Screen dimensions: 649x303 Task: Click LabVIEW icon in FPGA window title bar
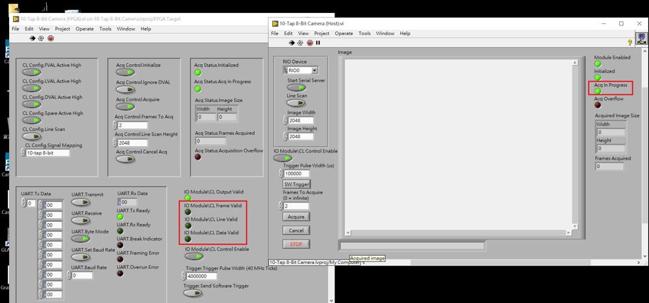tap(16, 19)
